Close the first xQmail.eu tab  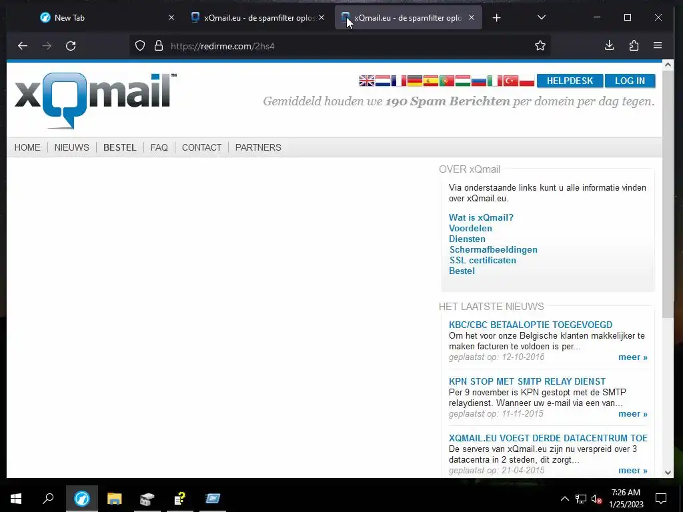pos(321,17)
